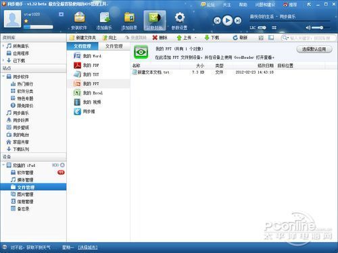Screen dimensions: 338x253
Task: Toggle the LRC lyrics switch
Action: tap(262, 28)
